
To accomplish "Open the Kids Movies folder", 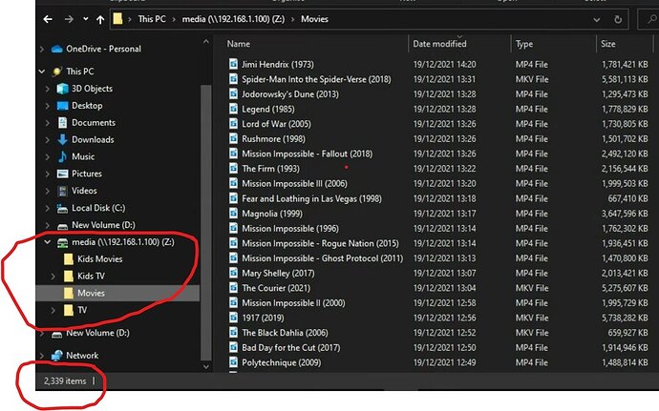I will click(99, 259).
